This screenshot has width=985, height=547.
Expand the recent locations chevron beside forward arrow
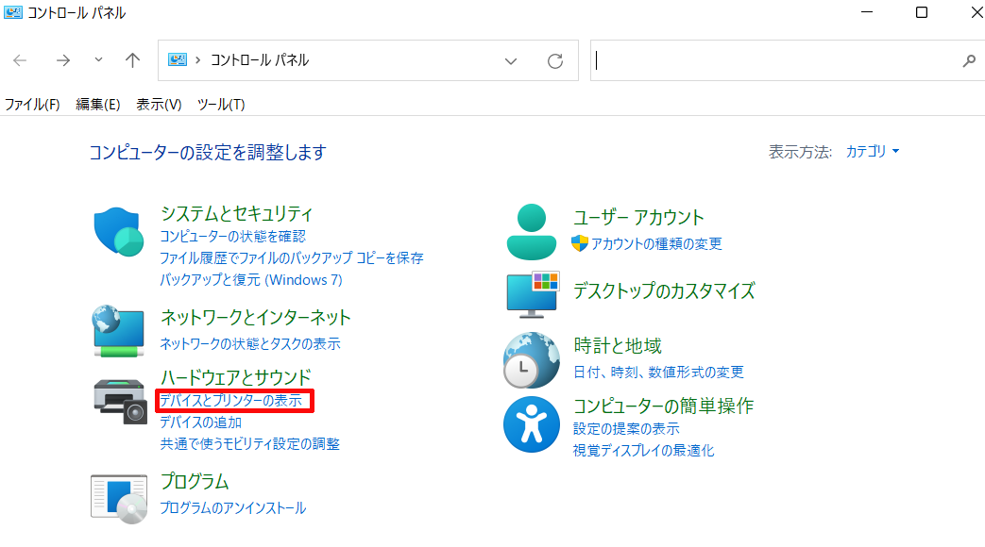97,60
